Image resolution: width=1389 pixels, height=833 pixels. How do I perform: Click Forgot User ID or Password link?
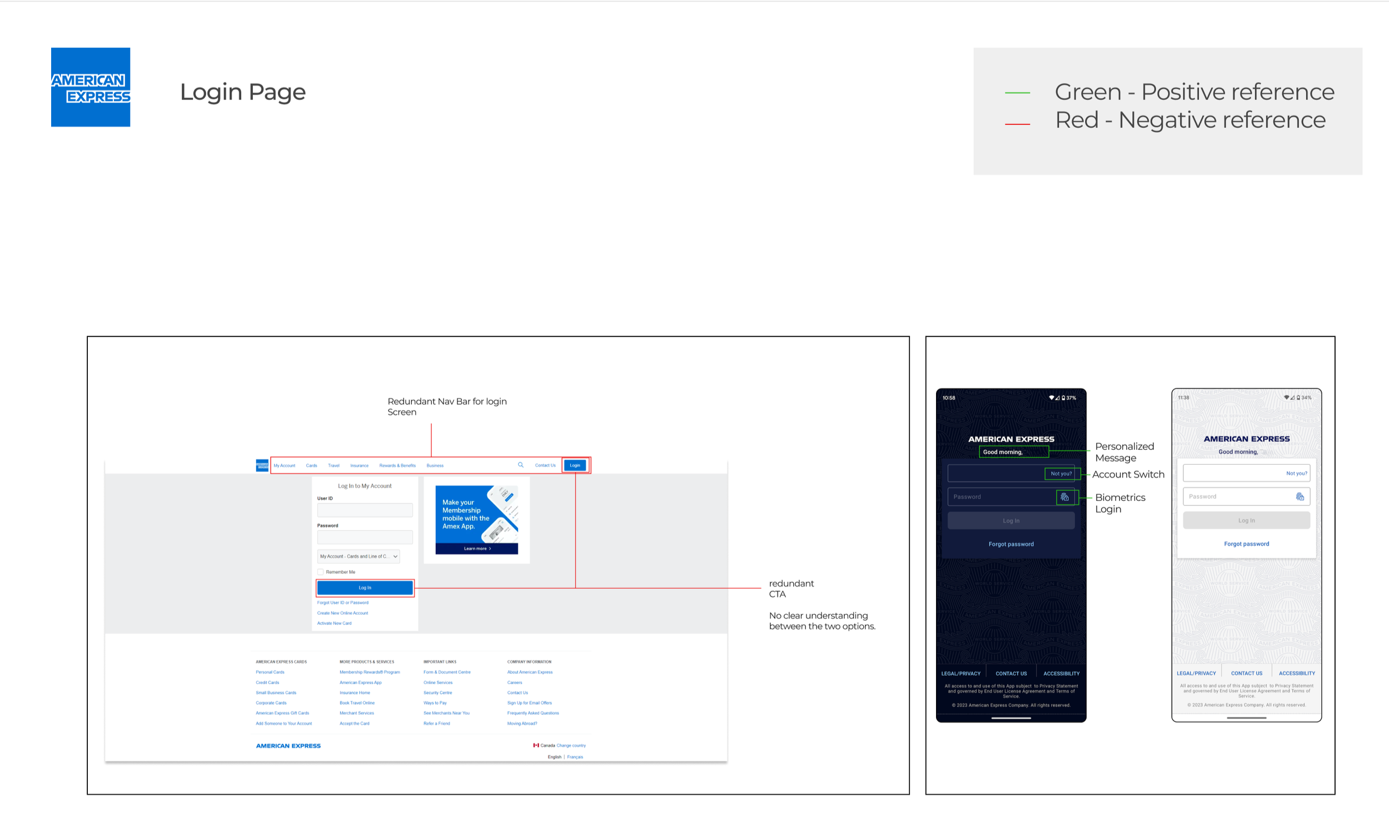(x=342, y=603)
